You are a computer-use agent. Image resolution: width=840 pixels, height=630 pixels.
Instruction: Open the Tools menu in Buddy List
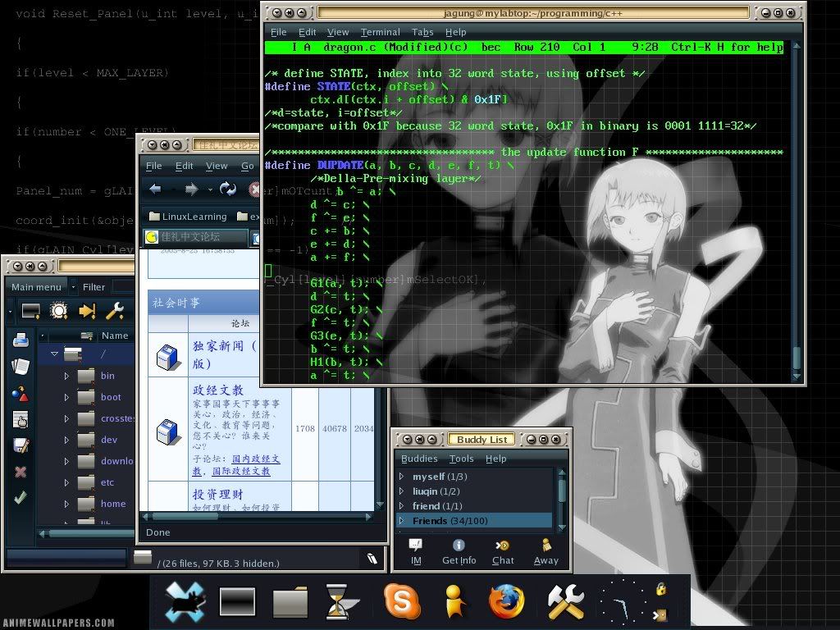(461, 459)
